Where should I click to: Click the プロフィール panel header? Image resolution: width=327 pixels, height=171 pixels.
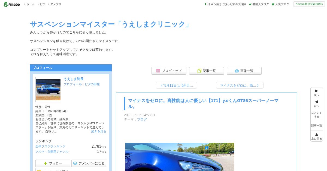point(71,68)
